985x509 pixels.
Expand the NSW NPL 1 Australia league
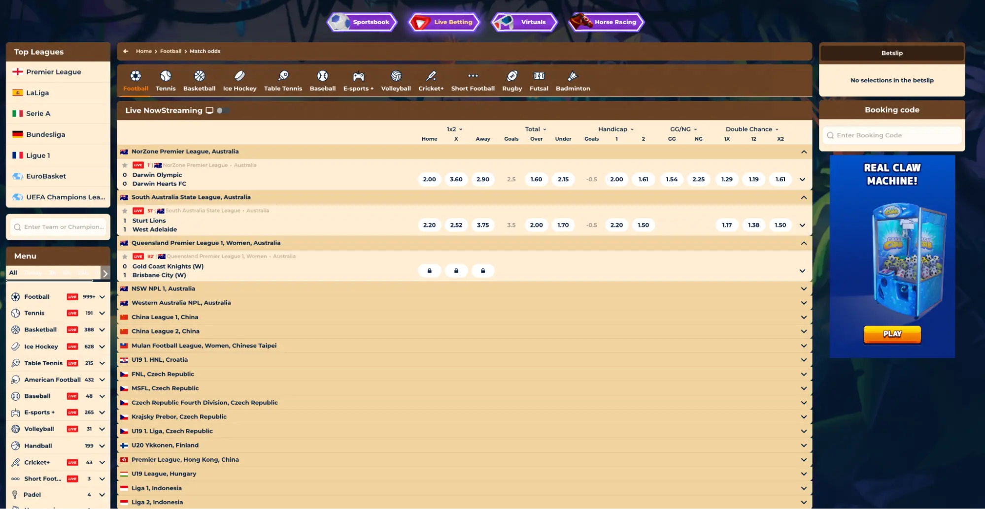[804, 288]
